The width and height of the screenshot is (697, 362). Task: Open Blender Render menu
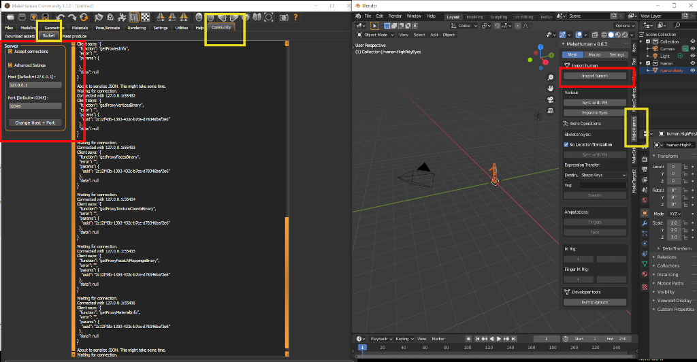(x=395, y=16)
